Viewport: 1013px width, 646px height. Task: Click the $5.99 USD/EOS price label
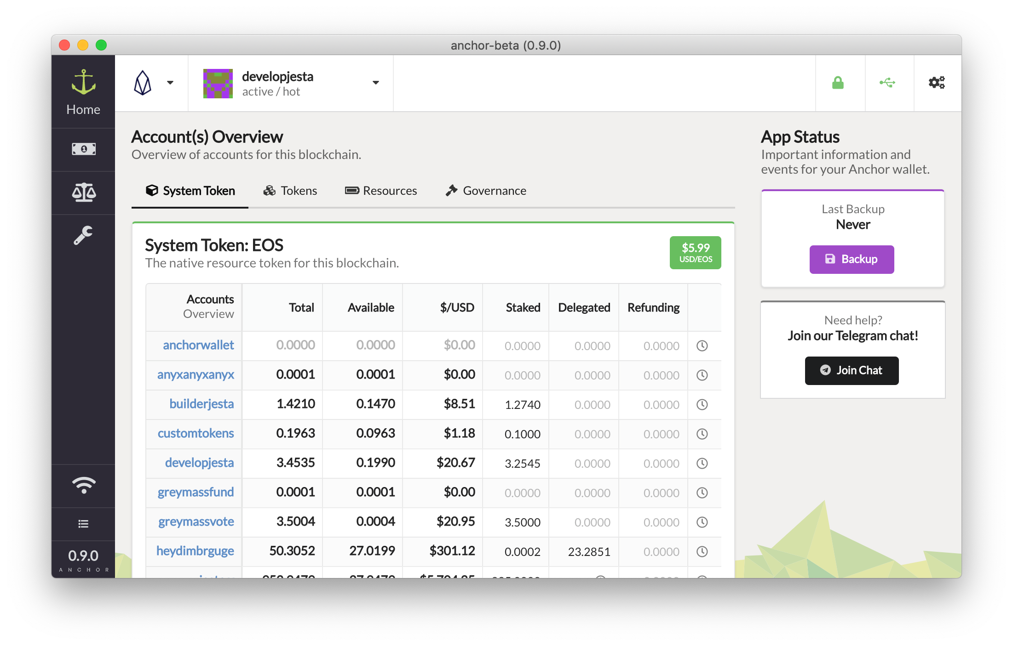tap(695, 253)
